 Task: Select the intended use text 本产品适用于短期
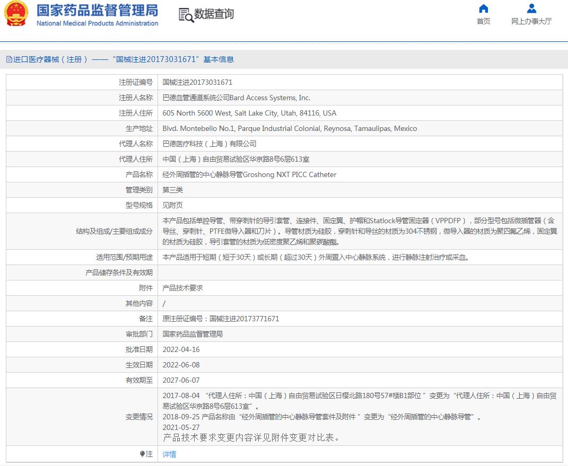pos(316,258)
